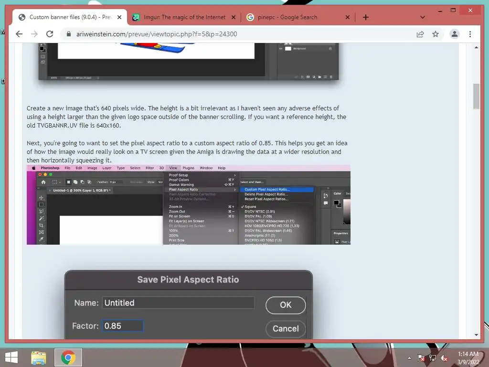Click the page scrollbar up arrow
This screenshot has width=489, height=367.
(x=476, y=47)
